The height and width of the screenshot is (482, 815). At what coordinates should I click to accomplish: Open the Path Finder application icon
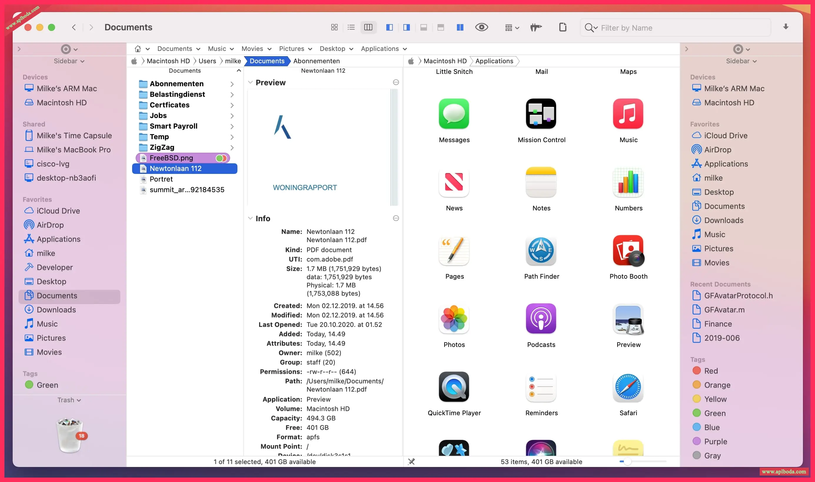541,250
